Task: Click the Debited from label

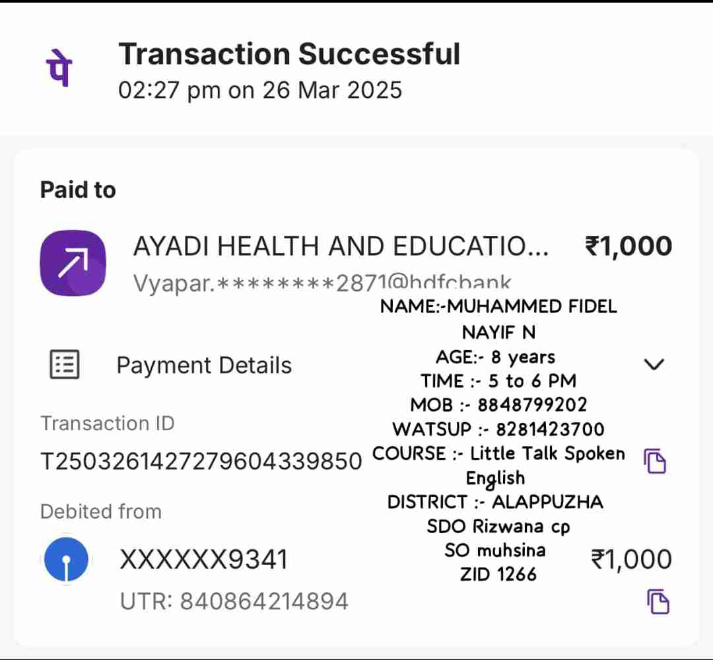Action: pos(101,511)
